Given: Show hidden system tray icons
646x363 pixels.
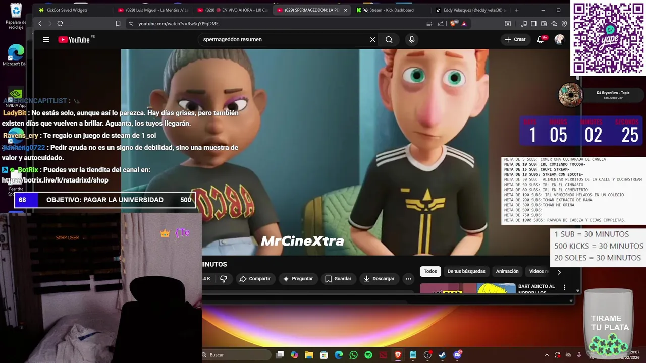Looking at the screenshot, I should 547,355.
